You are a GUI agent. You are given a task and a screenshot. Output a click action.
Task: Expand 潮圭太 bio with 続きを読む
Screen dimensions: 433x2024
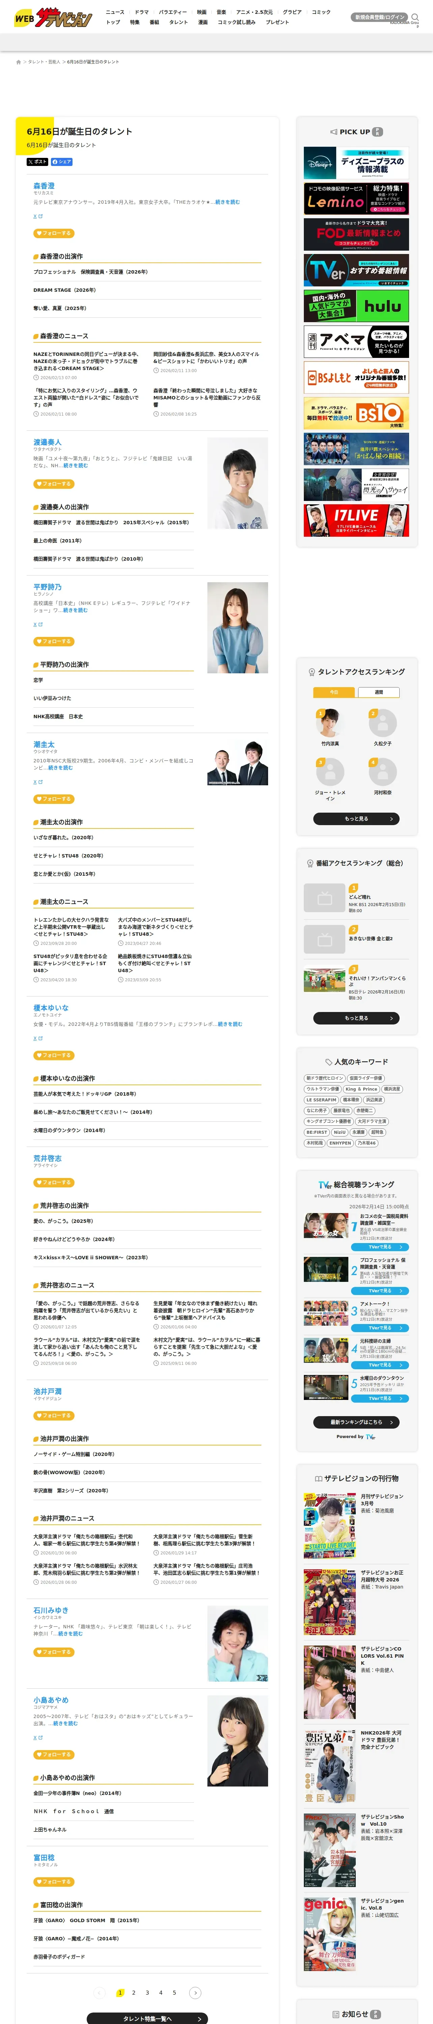pyautogui.click(x=60, y=768)
